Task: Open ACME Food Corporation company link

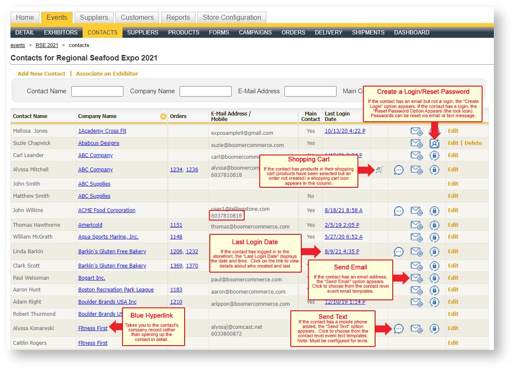Action: pyautogui.click(x=107, y=210)
